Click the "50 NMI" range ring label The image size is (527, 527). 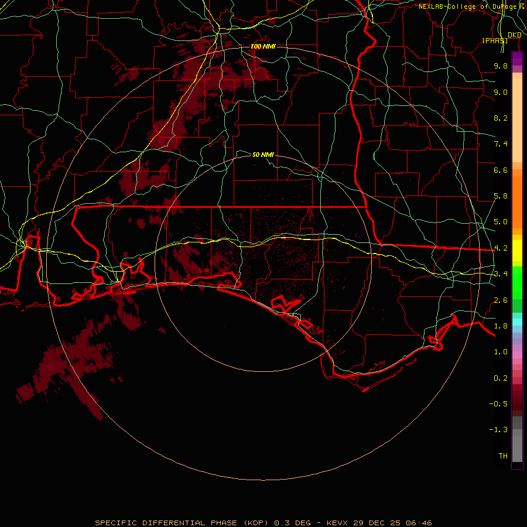[263, 155]
